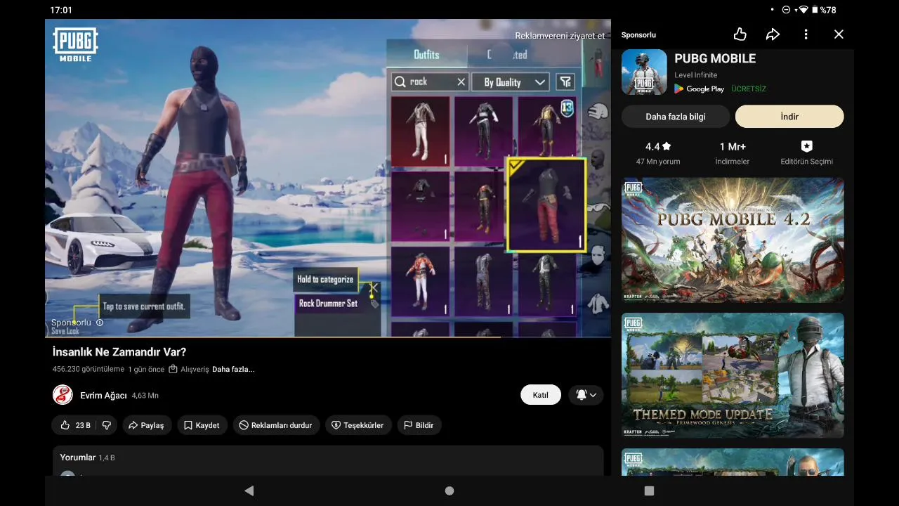
Task: Expand description via 'Daha fazla...'
Action: click(233, 370)
